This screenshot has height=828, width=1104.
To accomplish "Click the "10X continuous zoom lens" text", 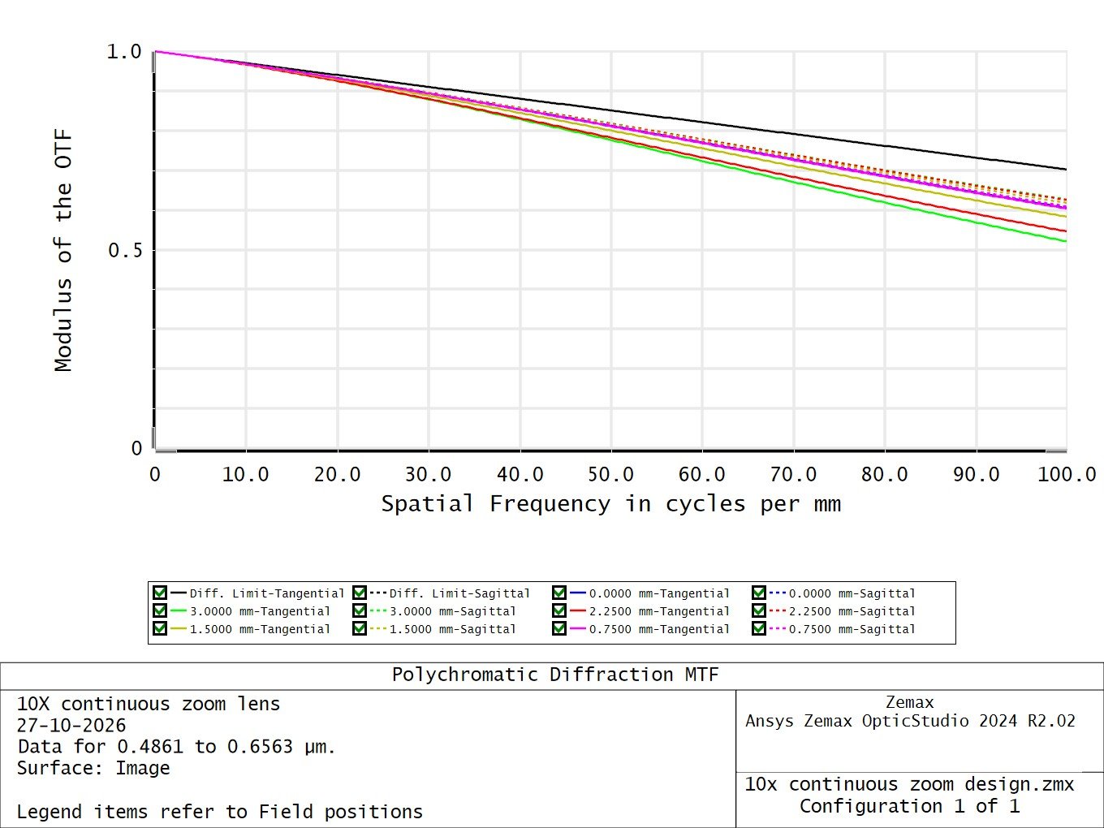I will [149, 704].
